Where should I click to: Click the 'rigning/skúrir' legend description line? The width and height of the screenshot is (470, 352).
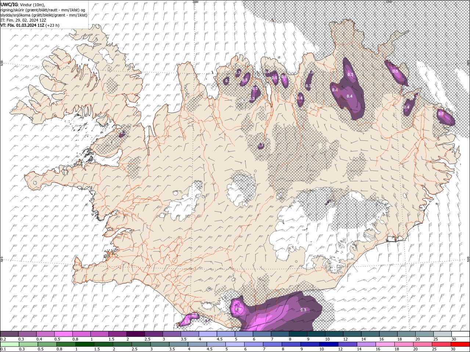tap(43, 10)
